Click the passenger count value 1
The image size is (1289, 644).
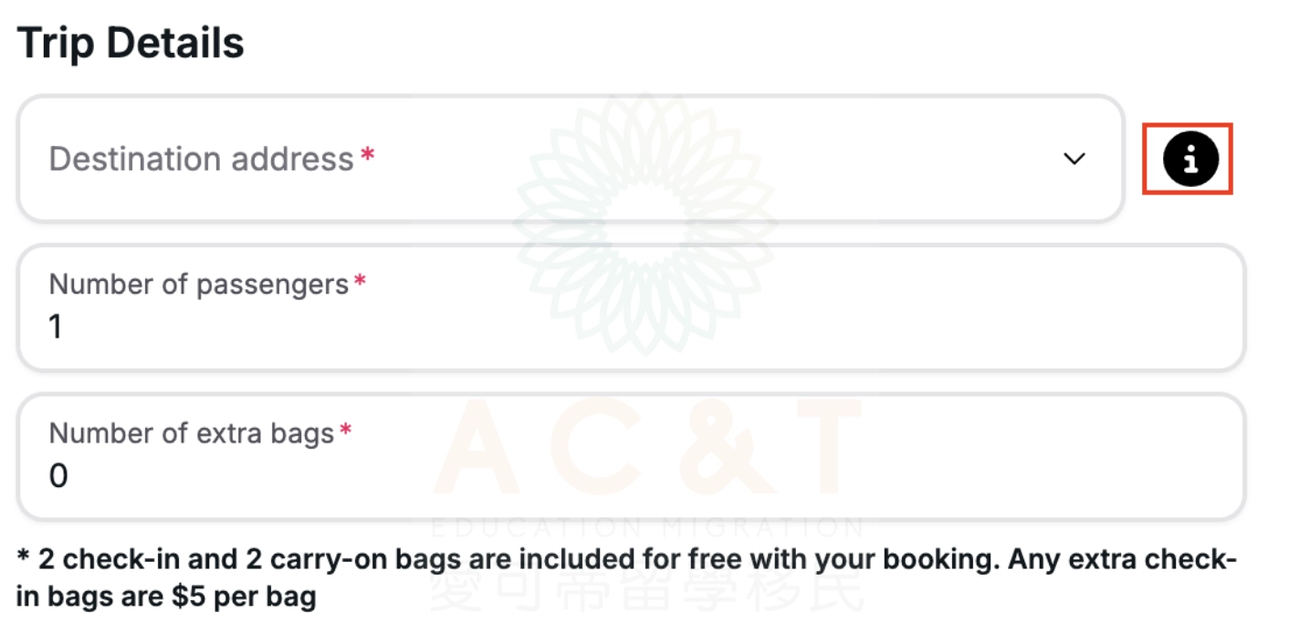click(56, 327)
